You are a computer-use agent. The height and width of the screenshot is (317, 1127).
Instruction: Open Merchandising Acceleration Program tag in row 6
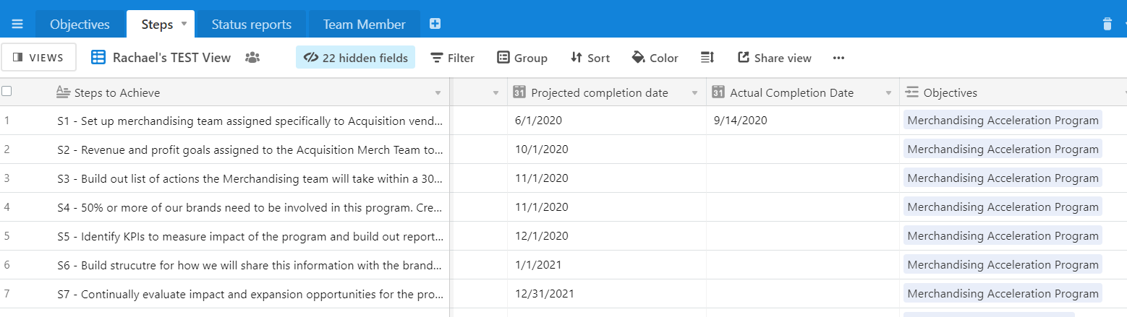(x=1003, y=265)
